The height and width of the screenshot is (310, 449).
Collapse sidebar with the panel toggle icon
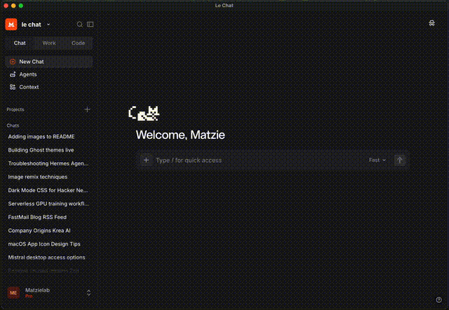91,25
